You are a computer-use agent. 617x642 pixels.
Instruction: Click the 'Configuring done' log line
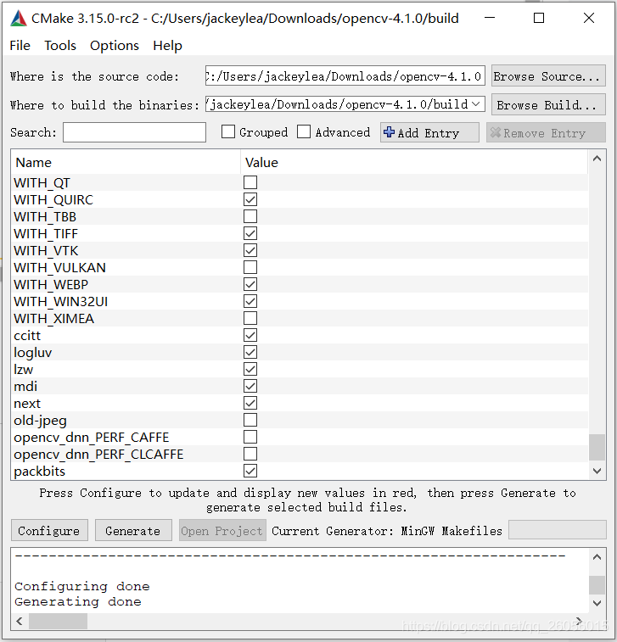click(82, 586)
